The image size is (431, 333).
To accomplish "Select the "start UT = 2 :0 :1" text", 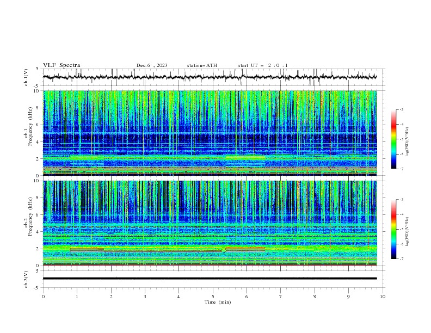I will [263, 65].
